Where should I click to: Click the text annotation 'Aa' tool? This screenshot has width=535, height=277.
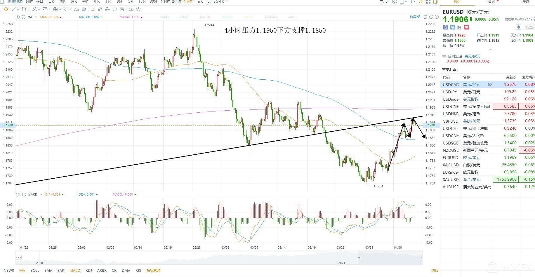[76, 9]
